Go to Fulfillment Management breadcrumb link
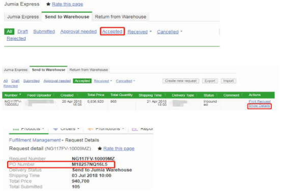This screenshot has height=191, width=282. pyautogui.click(x=35, y=140)
